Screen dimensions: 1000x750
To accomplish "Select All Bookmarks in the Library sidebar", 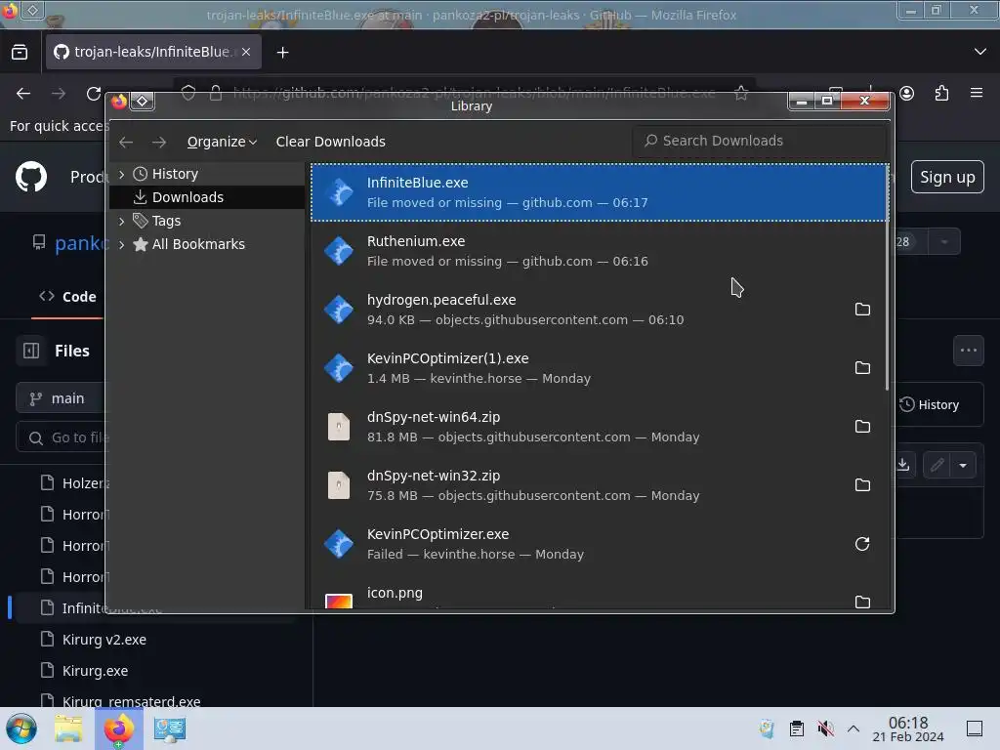I will 207,244.
